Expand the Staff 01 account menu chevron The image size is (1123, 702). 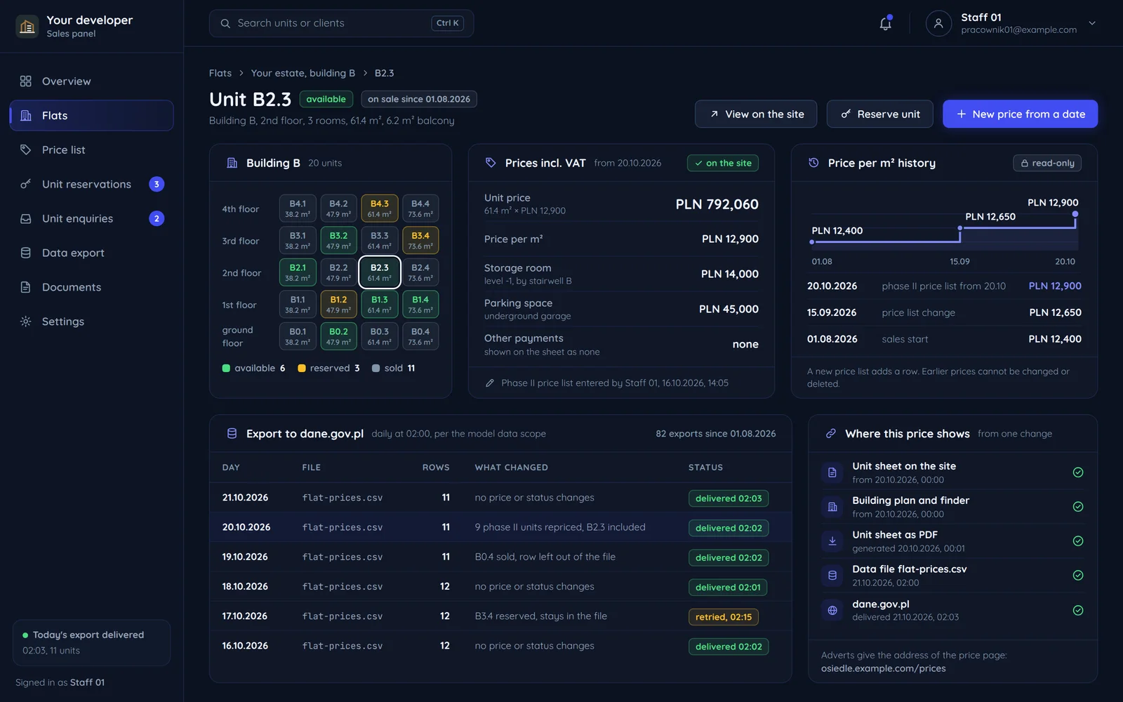[1092, 23]
